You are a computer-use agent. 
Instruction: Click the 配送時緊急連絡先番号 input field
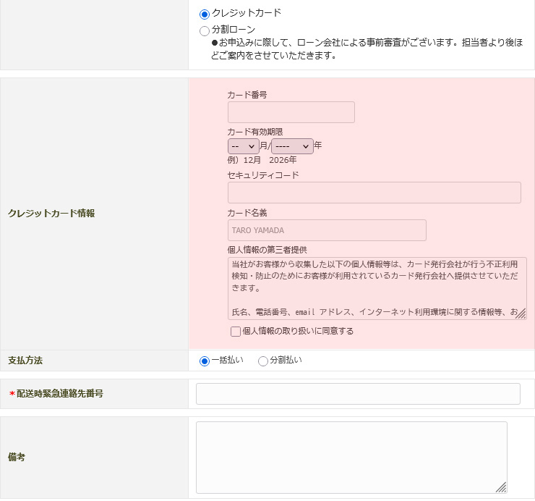[x=358, y=394]
